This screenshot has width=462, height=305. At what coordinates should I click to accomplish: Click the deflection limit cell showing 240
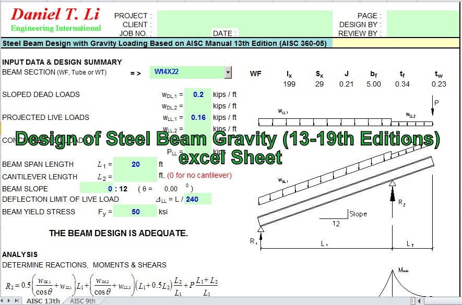pyautogui.click(x=198, y=199)
